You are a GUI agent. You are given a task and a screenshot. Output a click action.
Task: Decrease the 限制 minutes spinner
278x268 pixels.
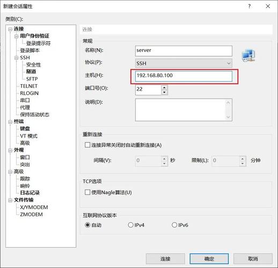243,163
